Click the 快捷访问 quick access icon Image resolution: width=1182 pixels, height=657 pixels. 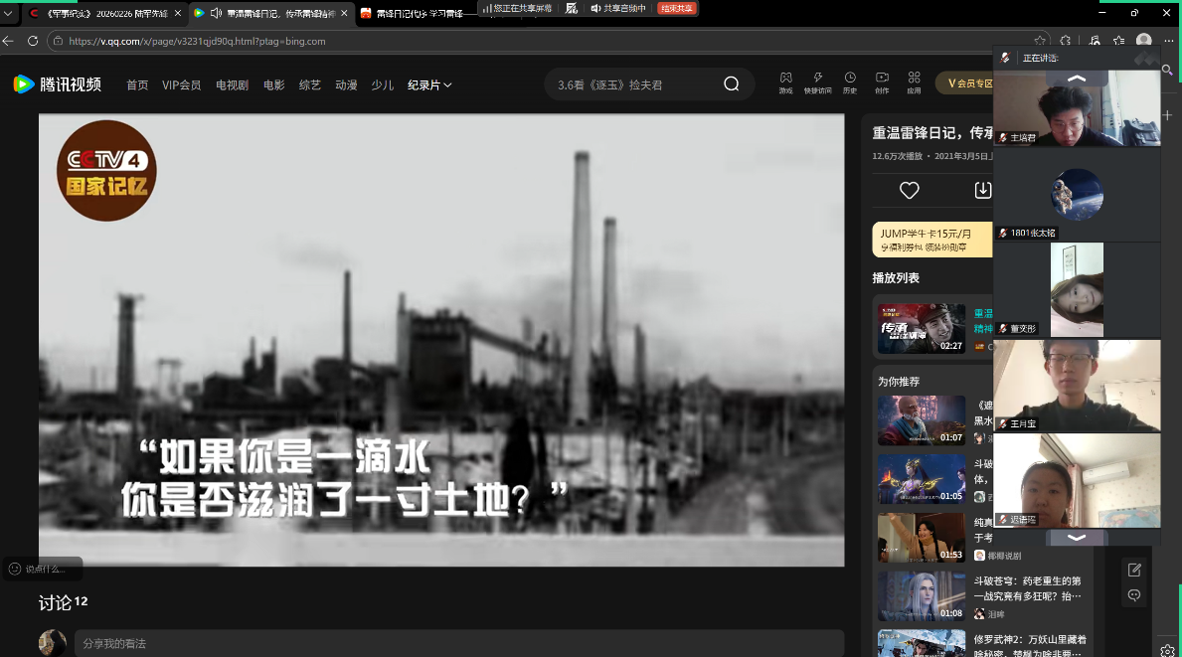pyautogui.click(x=818, y=79)
